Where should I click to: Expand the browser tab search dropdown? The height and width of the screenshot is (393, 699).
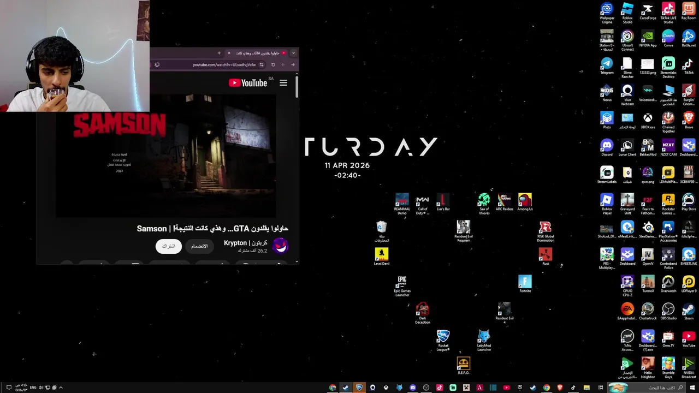[x=293, y=53]
